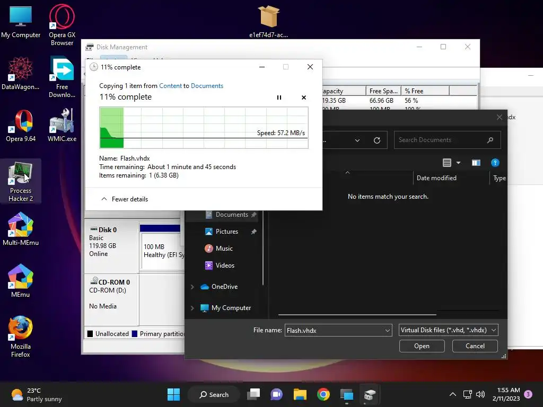Viewport: 543px width, 407px height.
Task: Open the My Computer desktop icon
Action: (x=21, y=22)
